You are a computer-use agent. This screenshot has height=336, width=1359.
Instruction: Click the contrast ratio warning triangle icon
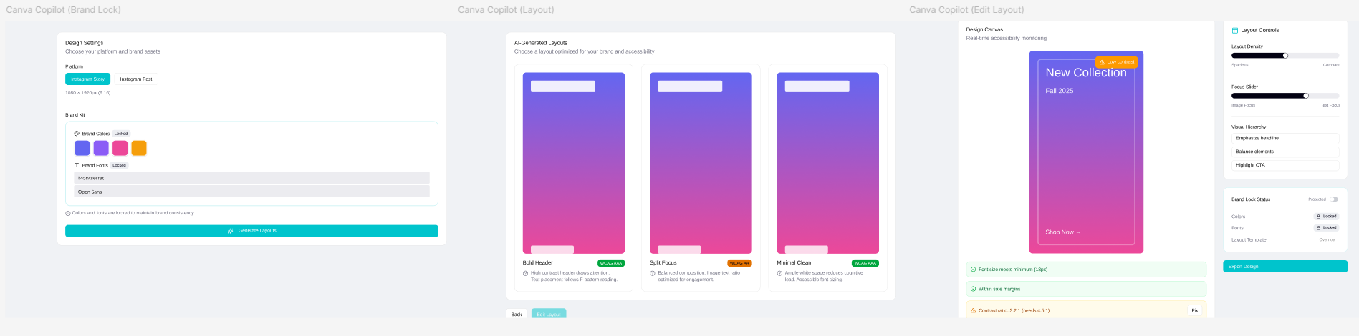[973, 310]
